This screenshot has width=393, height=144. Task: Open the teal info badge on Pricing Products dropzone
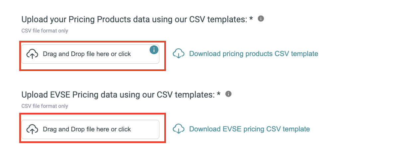(154, 50)
